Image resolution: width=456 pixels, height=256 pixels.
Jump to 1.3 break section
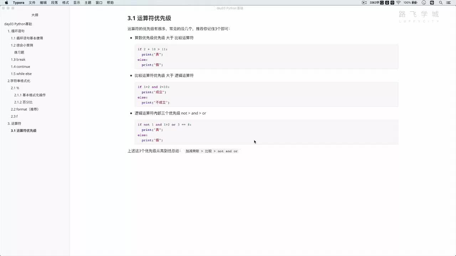click(x=18, y=59)
